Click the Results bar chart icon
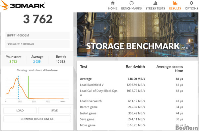199x131 pixels. [175, 3]
